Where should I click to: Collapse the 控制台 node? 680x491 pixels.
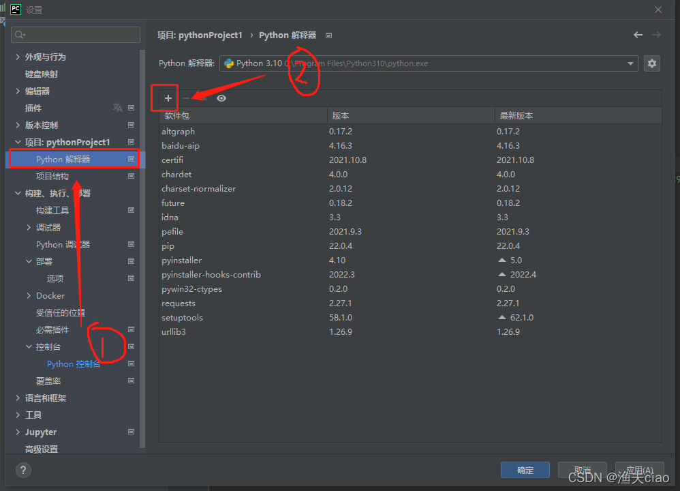click(29, 346)
